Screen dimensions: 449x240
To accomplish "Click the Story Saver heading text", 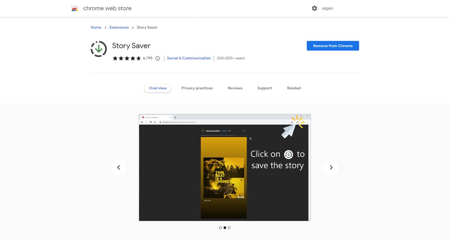I will pos(131,46).
